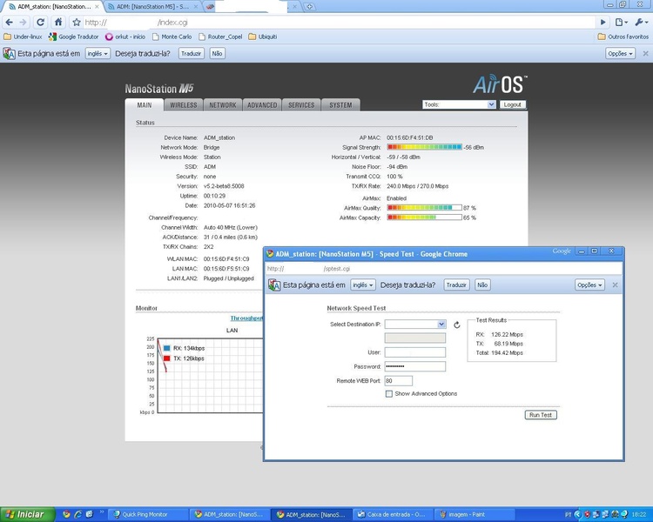Viewport: 653px width, 522px height.
Task: Click Traduzir in the main window bar
Action: coord(192,53)
